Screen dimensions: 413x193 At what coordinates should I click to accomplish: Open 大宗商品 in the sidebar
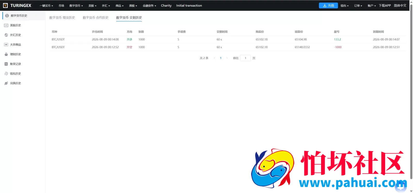[15, 45]
